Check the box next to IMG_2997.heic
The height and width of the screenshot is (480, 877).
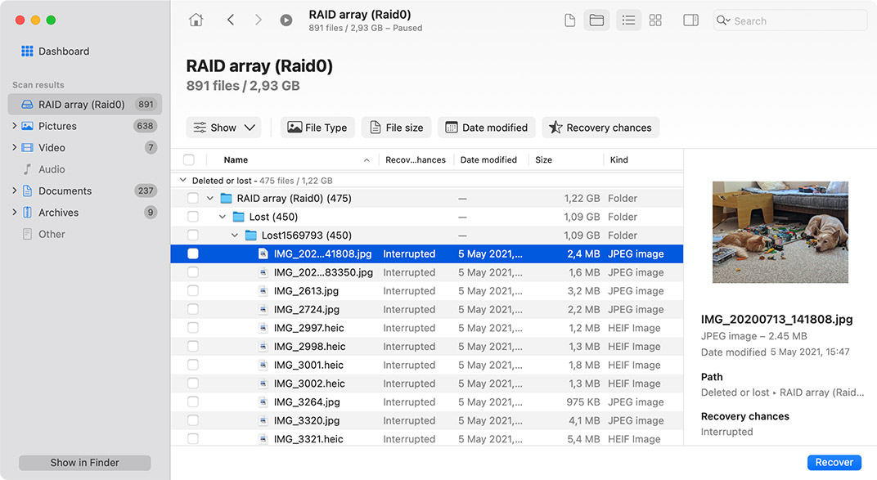point(193,327)
